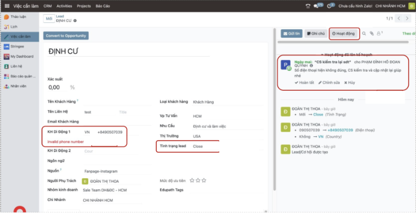This screenshot has width=416, height=213.
Task: Set priority to second star
Action: click(198, 180)
